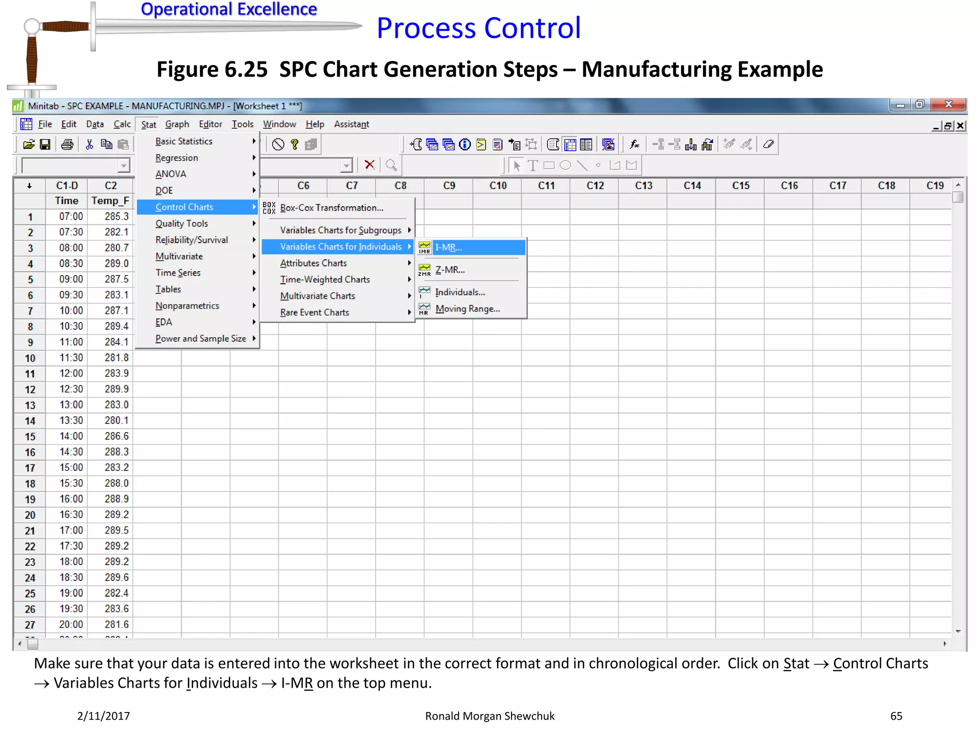Expand the ANOVA submenu

click(198, 174)
